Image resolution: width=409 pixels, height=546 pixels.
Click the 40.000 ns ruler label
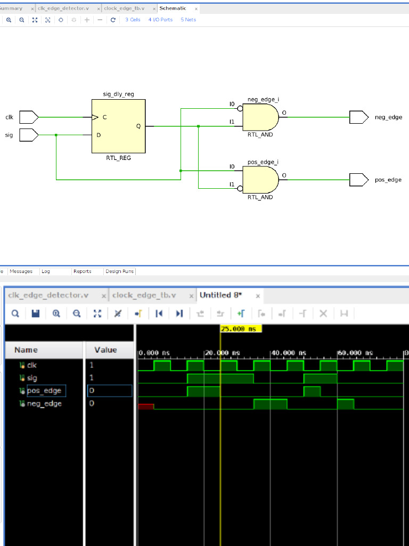click(289, 353)
